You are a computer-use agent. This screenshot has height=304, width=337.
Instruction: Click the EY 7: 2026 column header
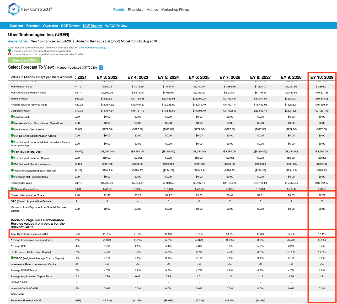click(x=230, y=77)
